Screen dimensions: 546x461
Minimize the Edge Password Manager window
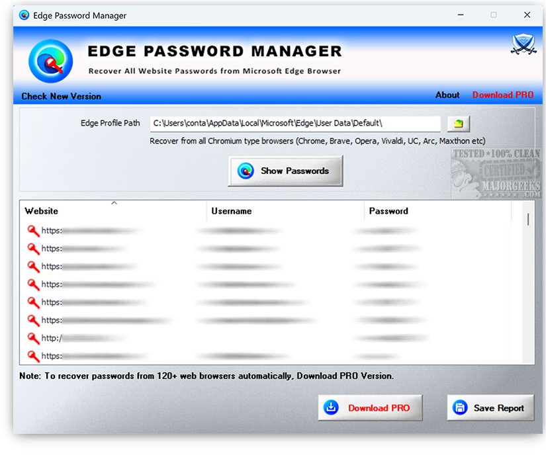click(461, 15)
